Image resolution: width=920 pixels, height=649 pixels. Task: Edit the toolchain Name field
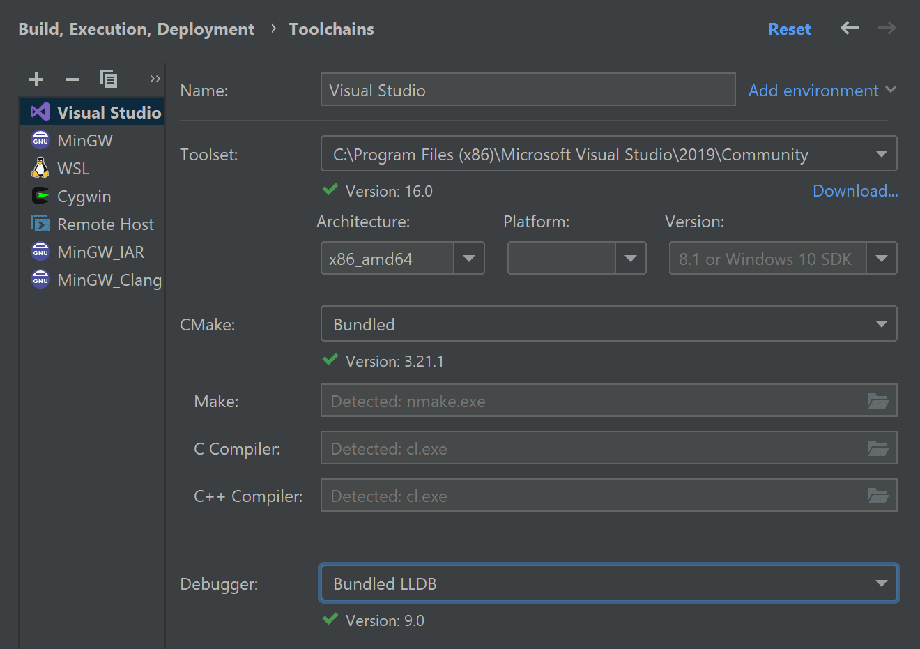click(x=528, y=89)
